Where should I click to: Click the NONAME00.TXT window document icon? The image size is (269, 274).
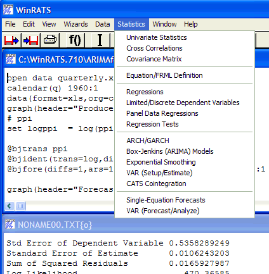pos(10,224)
